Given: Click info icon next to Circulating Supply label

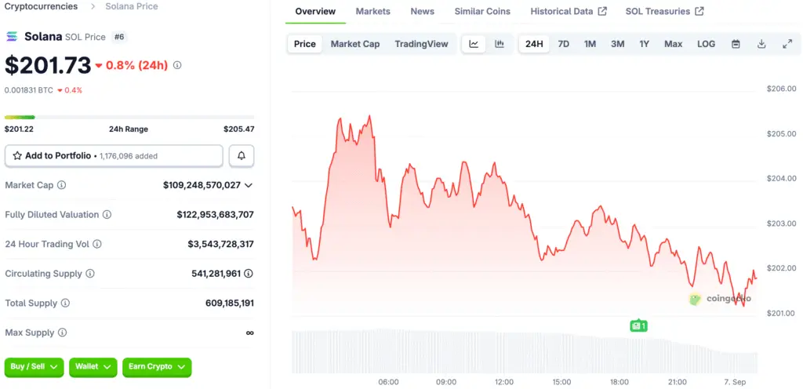Looking at the screenshot, I should (x=90, y=274).
